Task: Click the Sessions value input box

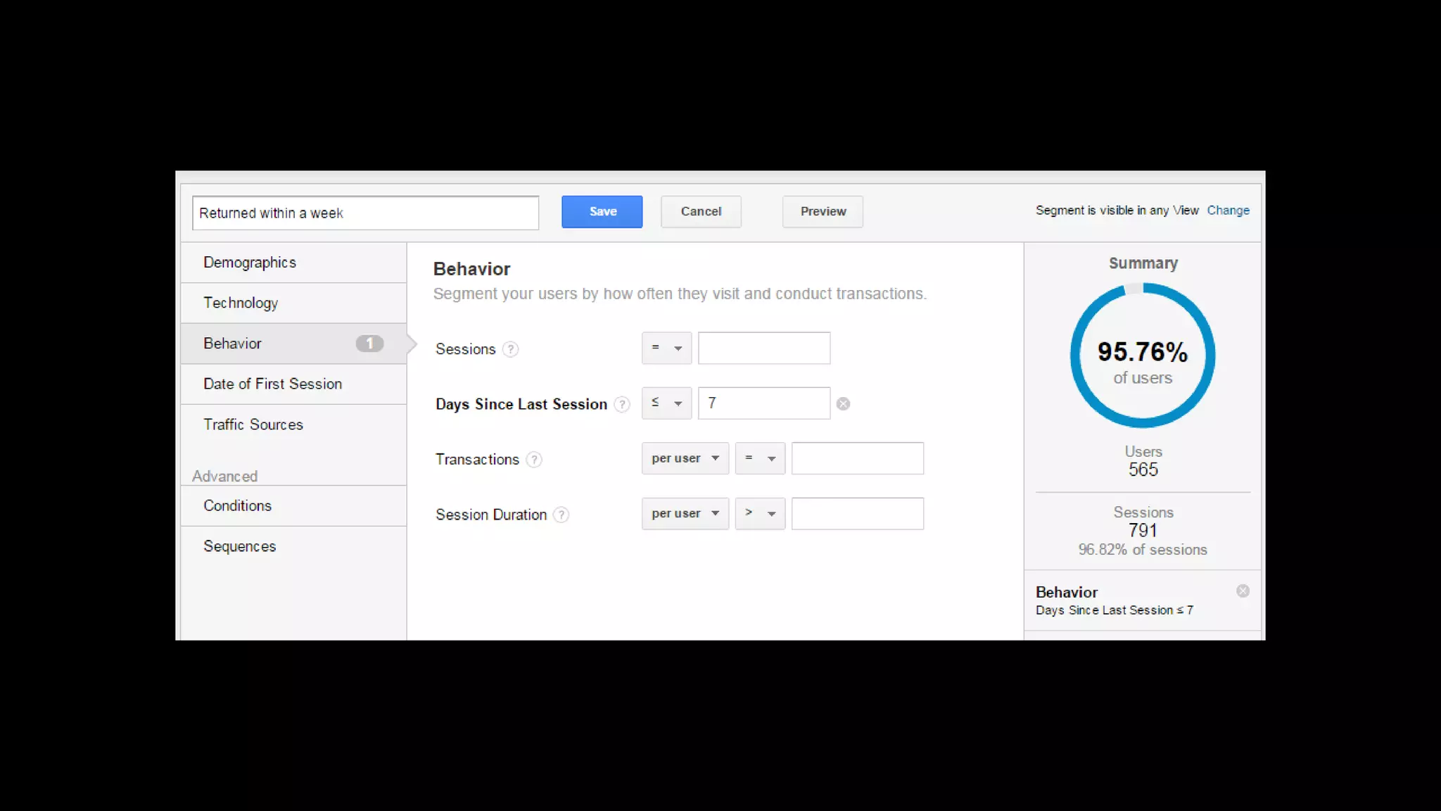Action: point(763,348)
